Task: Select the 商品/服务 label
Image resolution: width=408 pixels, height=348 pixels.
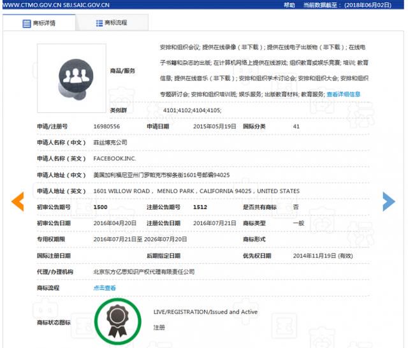Action: pyautogui.click(x=122, y=71)
